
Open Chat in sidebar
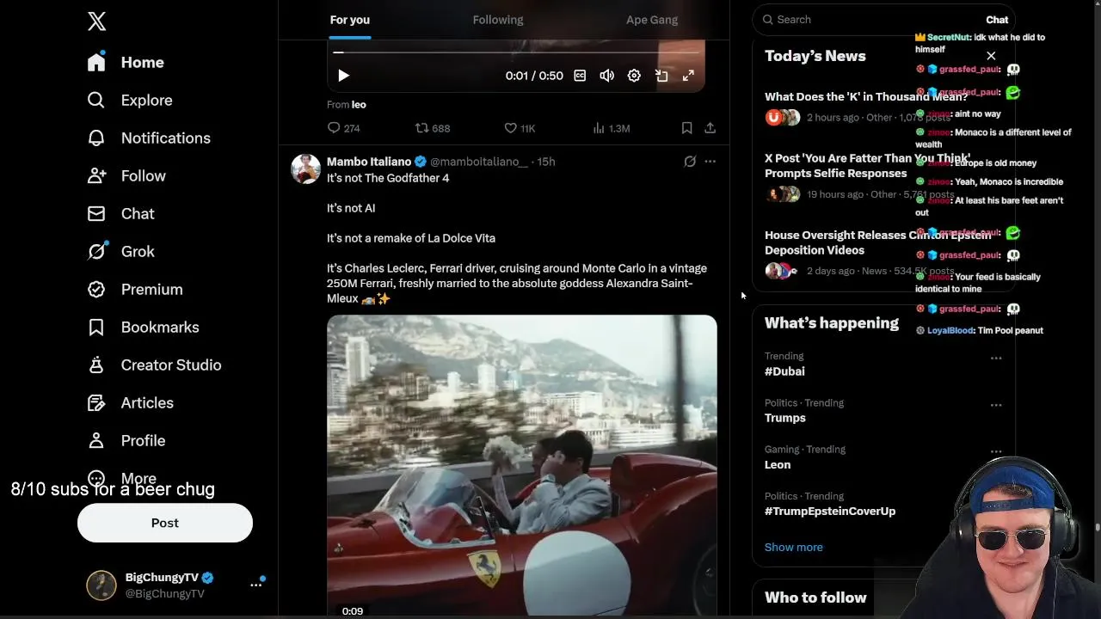click(x=120, y=213)
